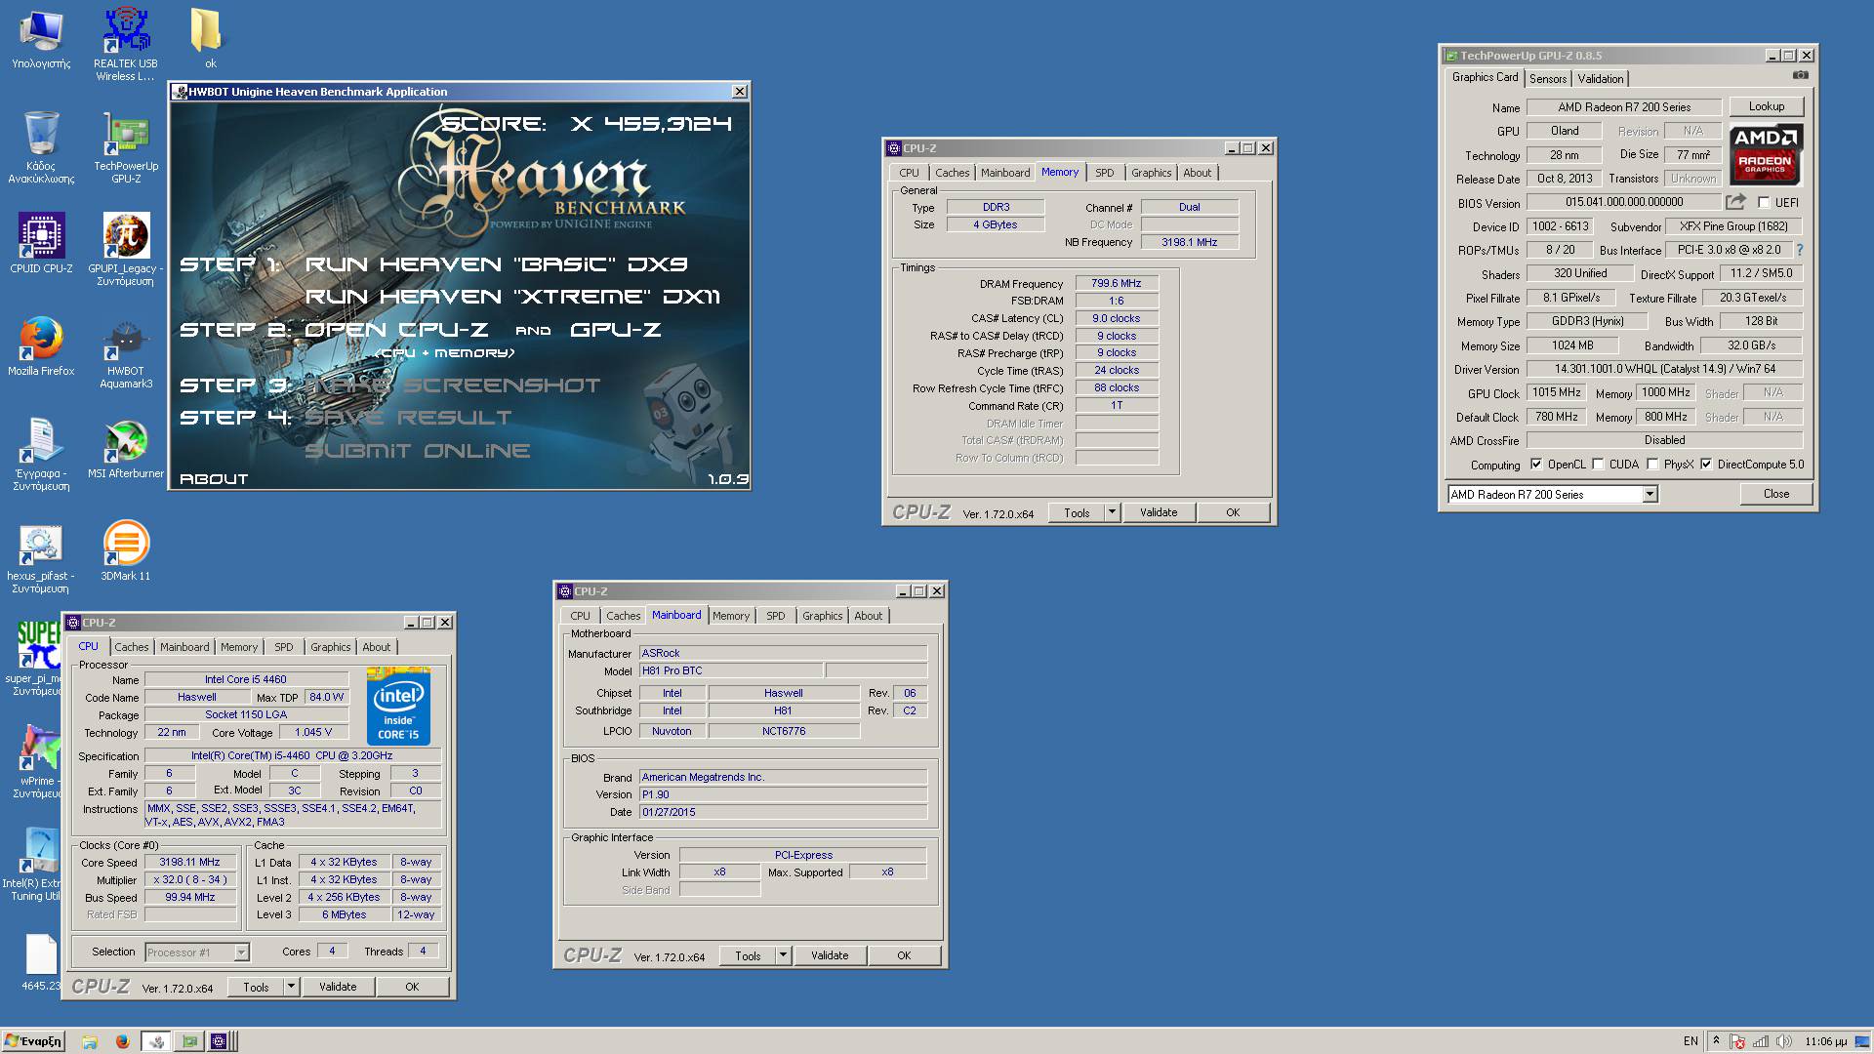The height and width of the screenshot is (1054, 1874).
Task: Show hidden tray icons chevron
Action: tap(1716, 1041)
